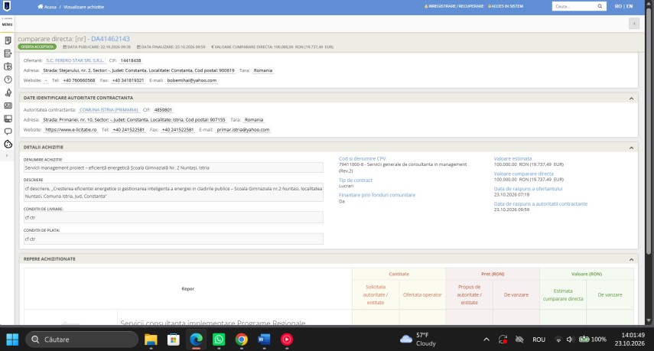The height and width of the screenshot is (351, 654).
Task: Open INREGISTRARE / RECUPERARE link
Action: point(454,6)
